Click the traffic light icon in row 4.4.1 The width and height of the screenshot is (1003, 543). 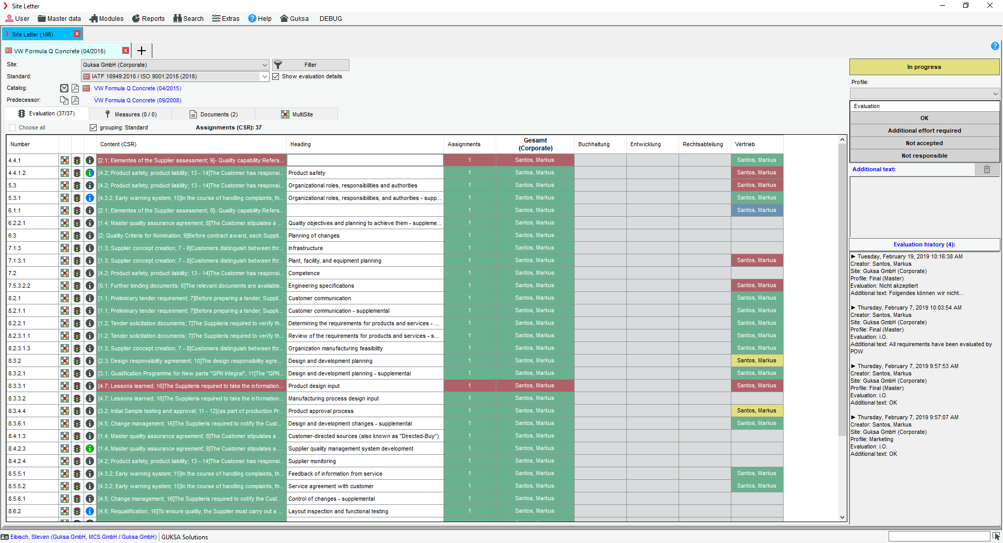click(x=77, y=160)
